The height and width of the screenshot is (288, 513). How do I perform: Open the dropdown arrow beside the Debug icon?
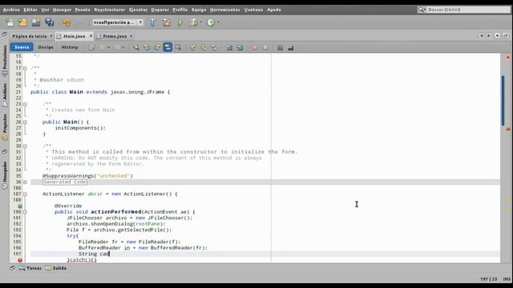[x=200, y=22]
